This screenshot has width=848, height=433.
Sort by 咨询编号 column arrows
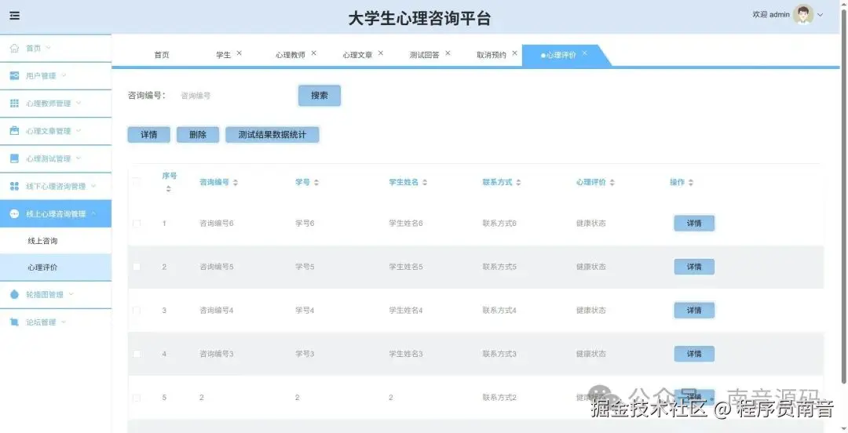[236, 183]
